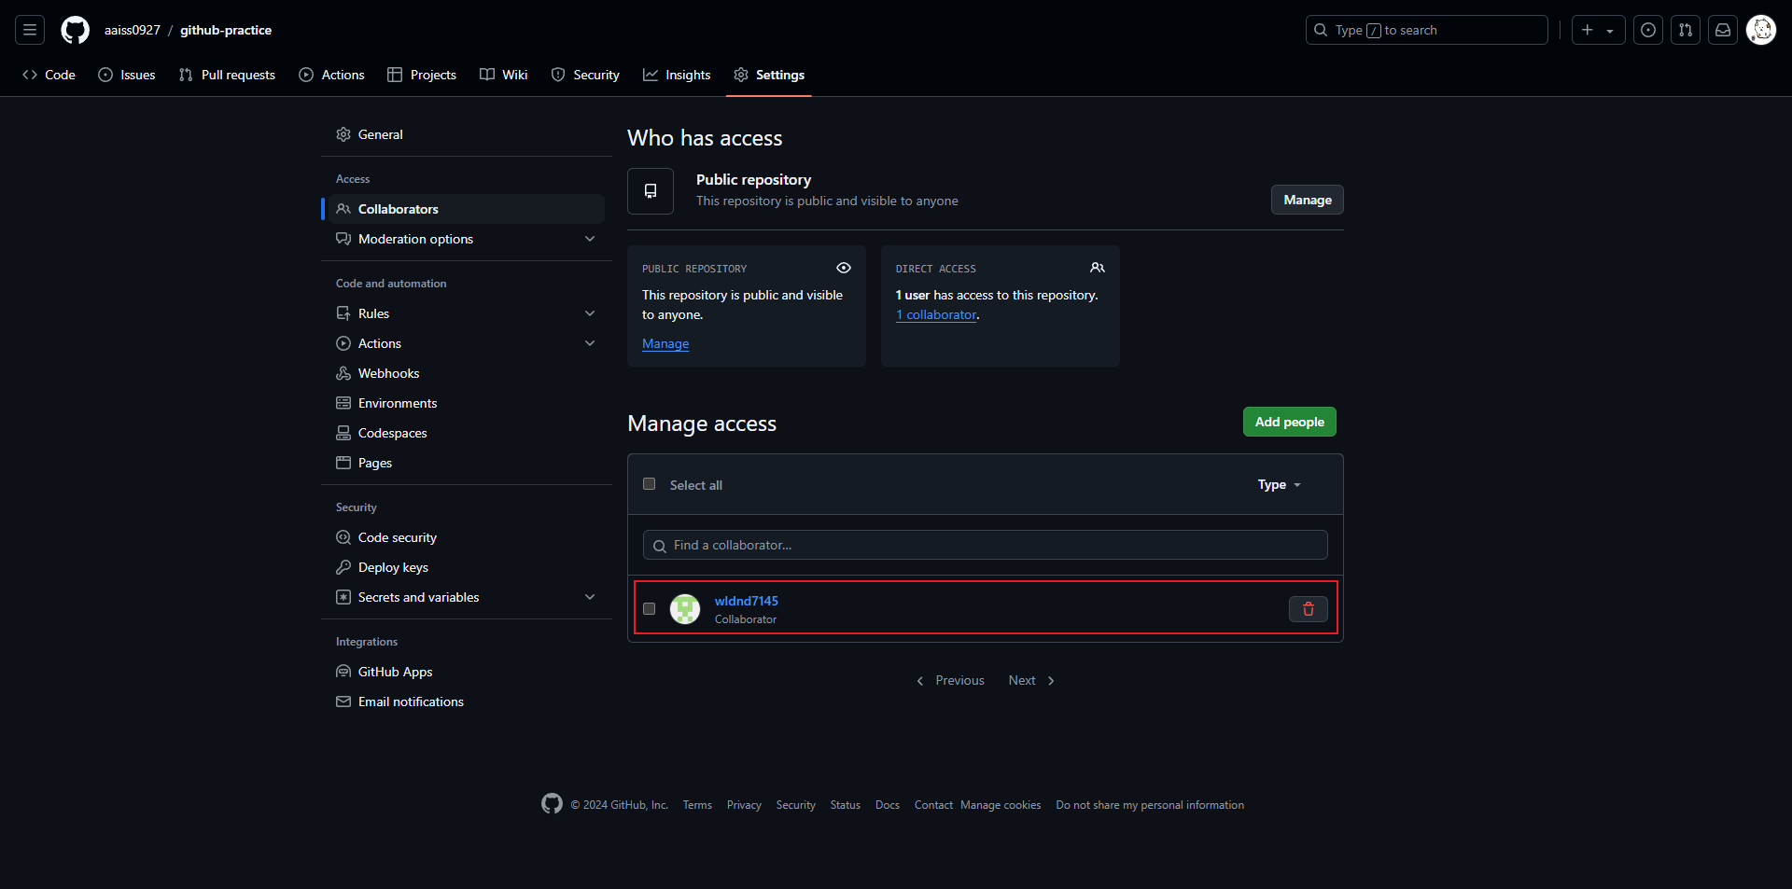
Task: Expand the Rules sidebar section
Action: [x=467, y=313]
